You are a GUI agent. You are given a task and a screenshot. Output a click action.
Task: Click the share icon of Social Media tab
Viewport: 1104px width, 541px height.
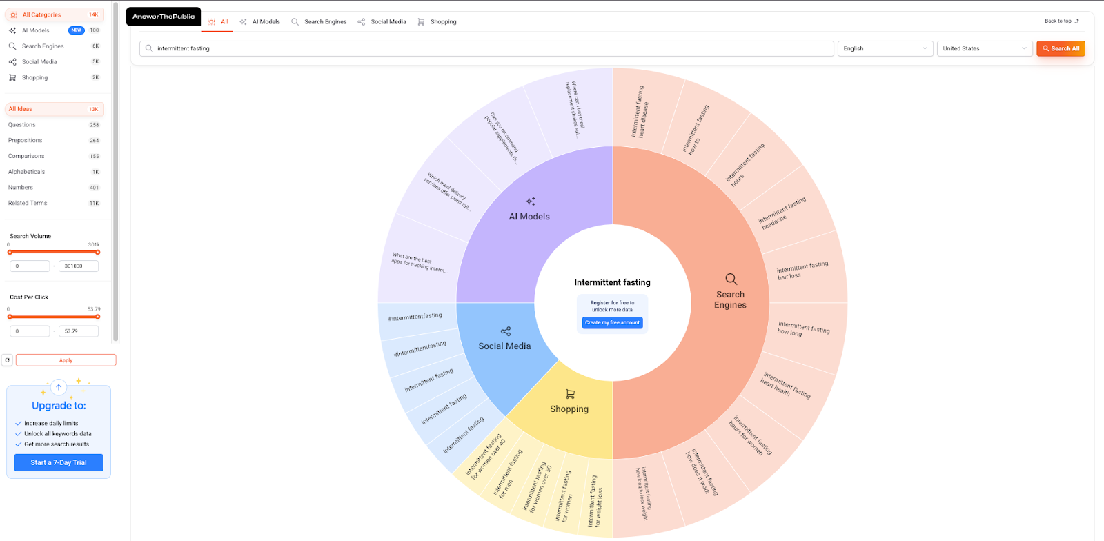pyautogui.click(x=362, y=22)
